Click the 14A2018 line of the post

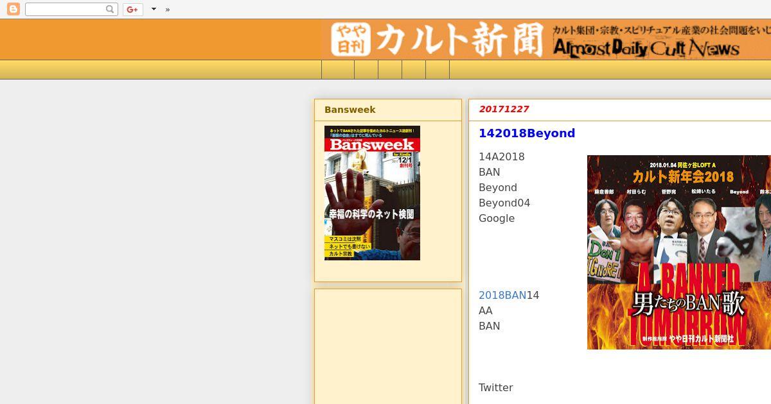[x=502, y=156]
